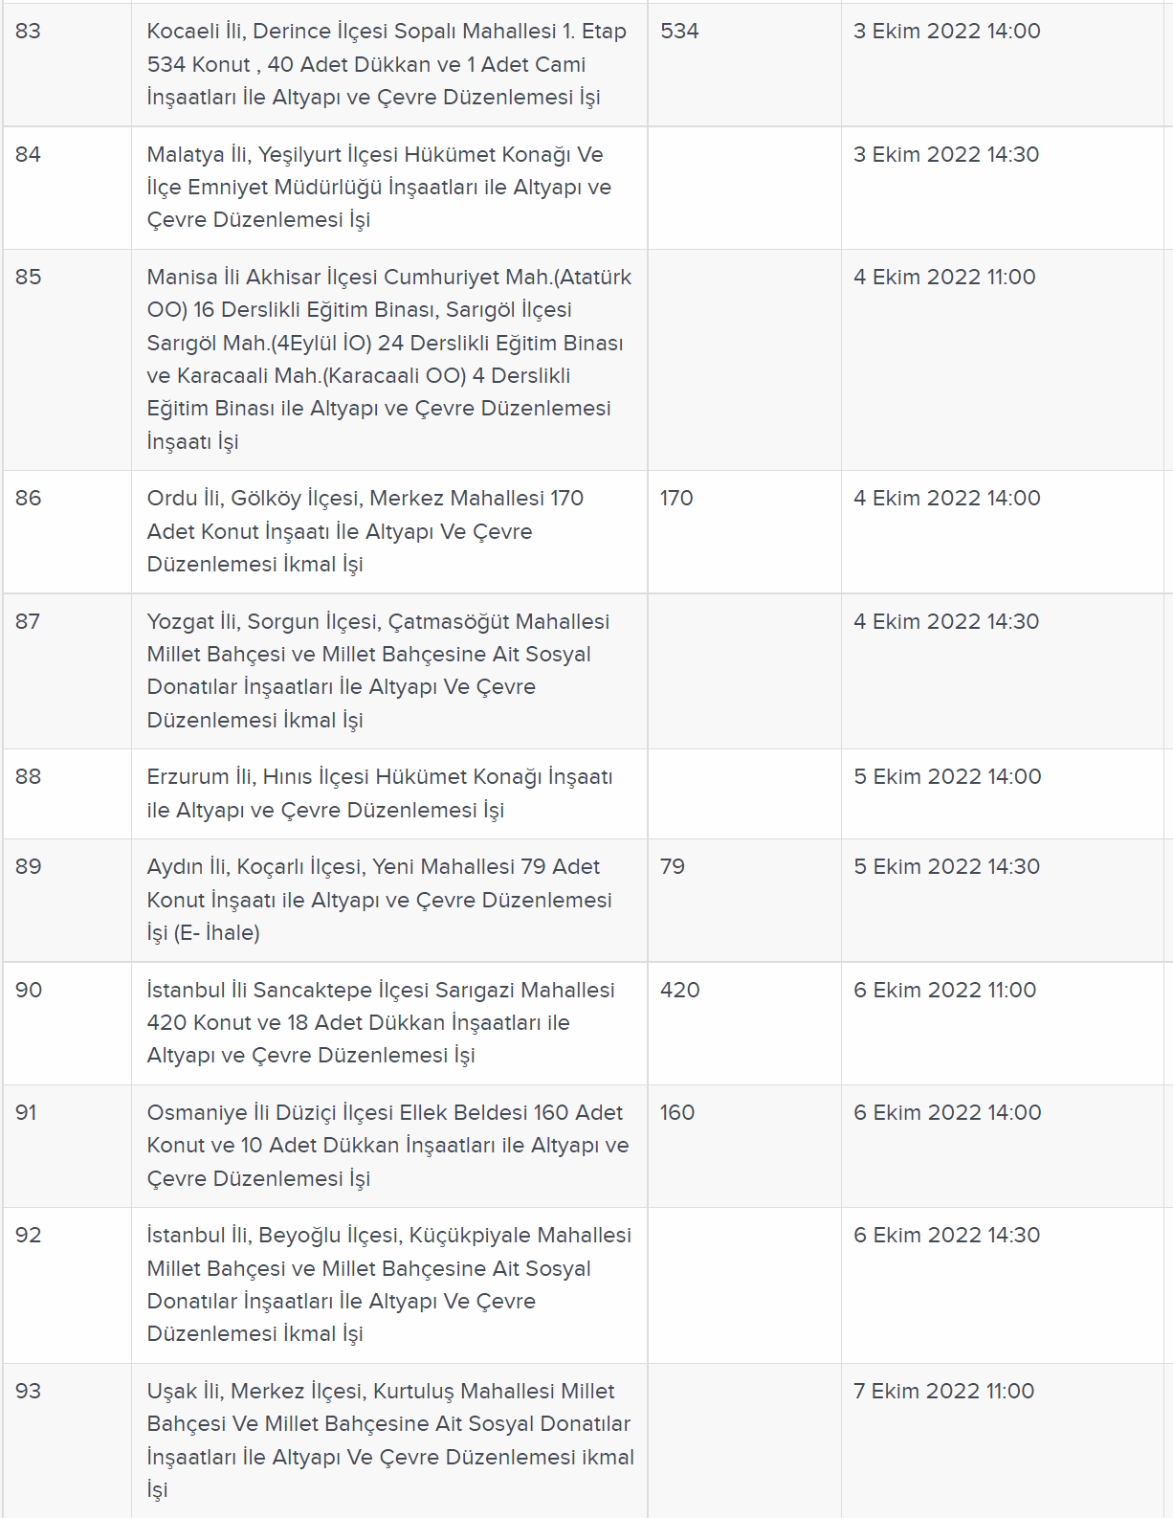Click the date 7 Ekim 2022 11:00

click(x=943, y=1391)
